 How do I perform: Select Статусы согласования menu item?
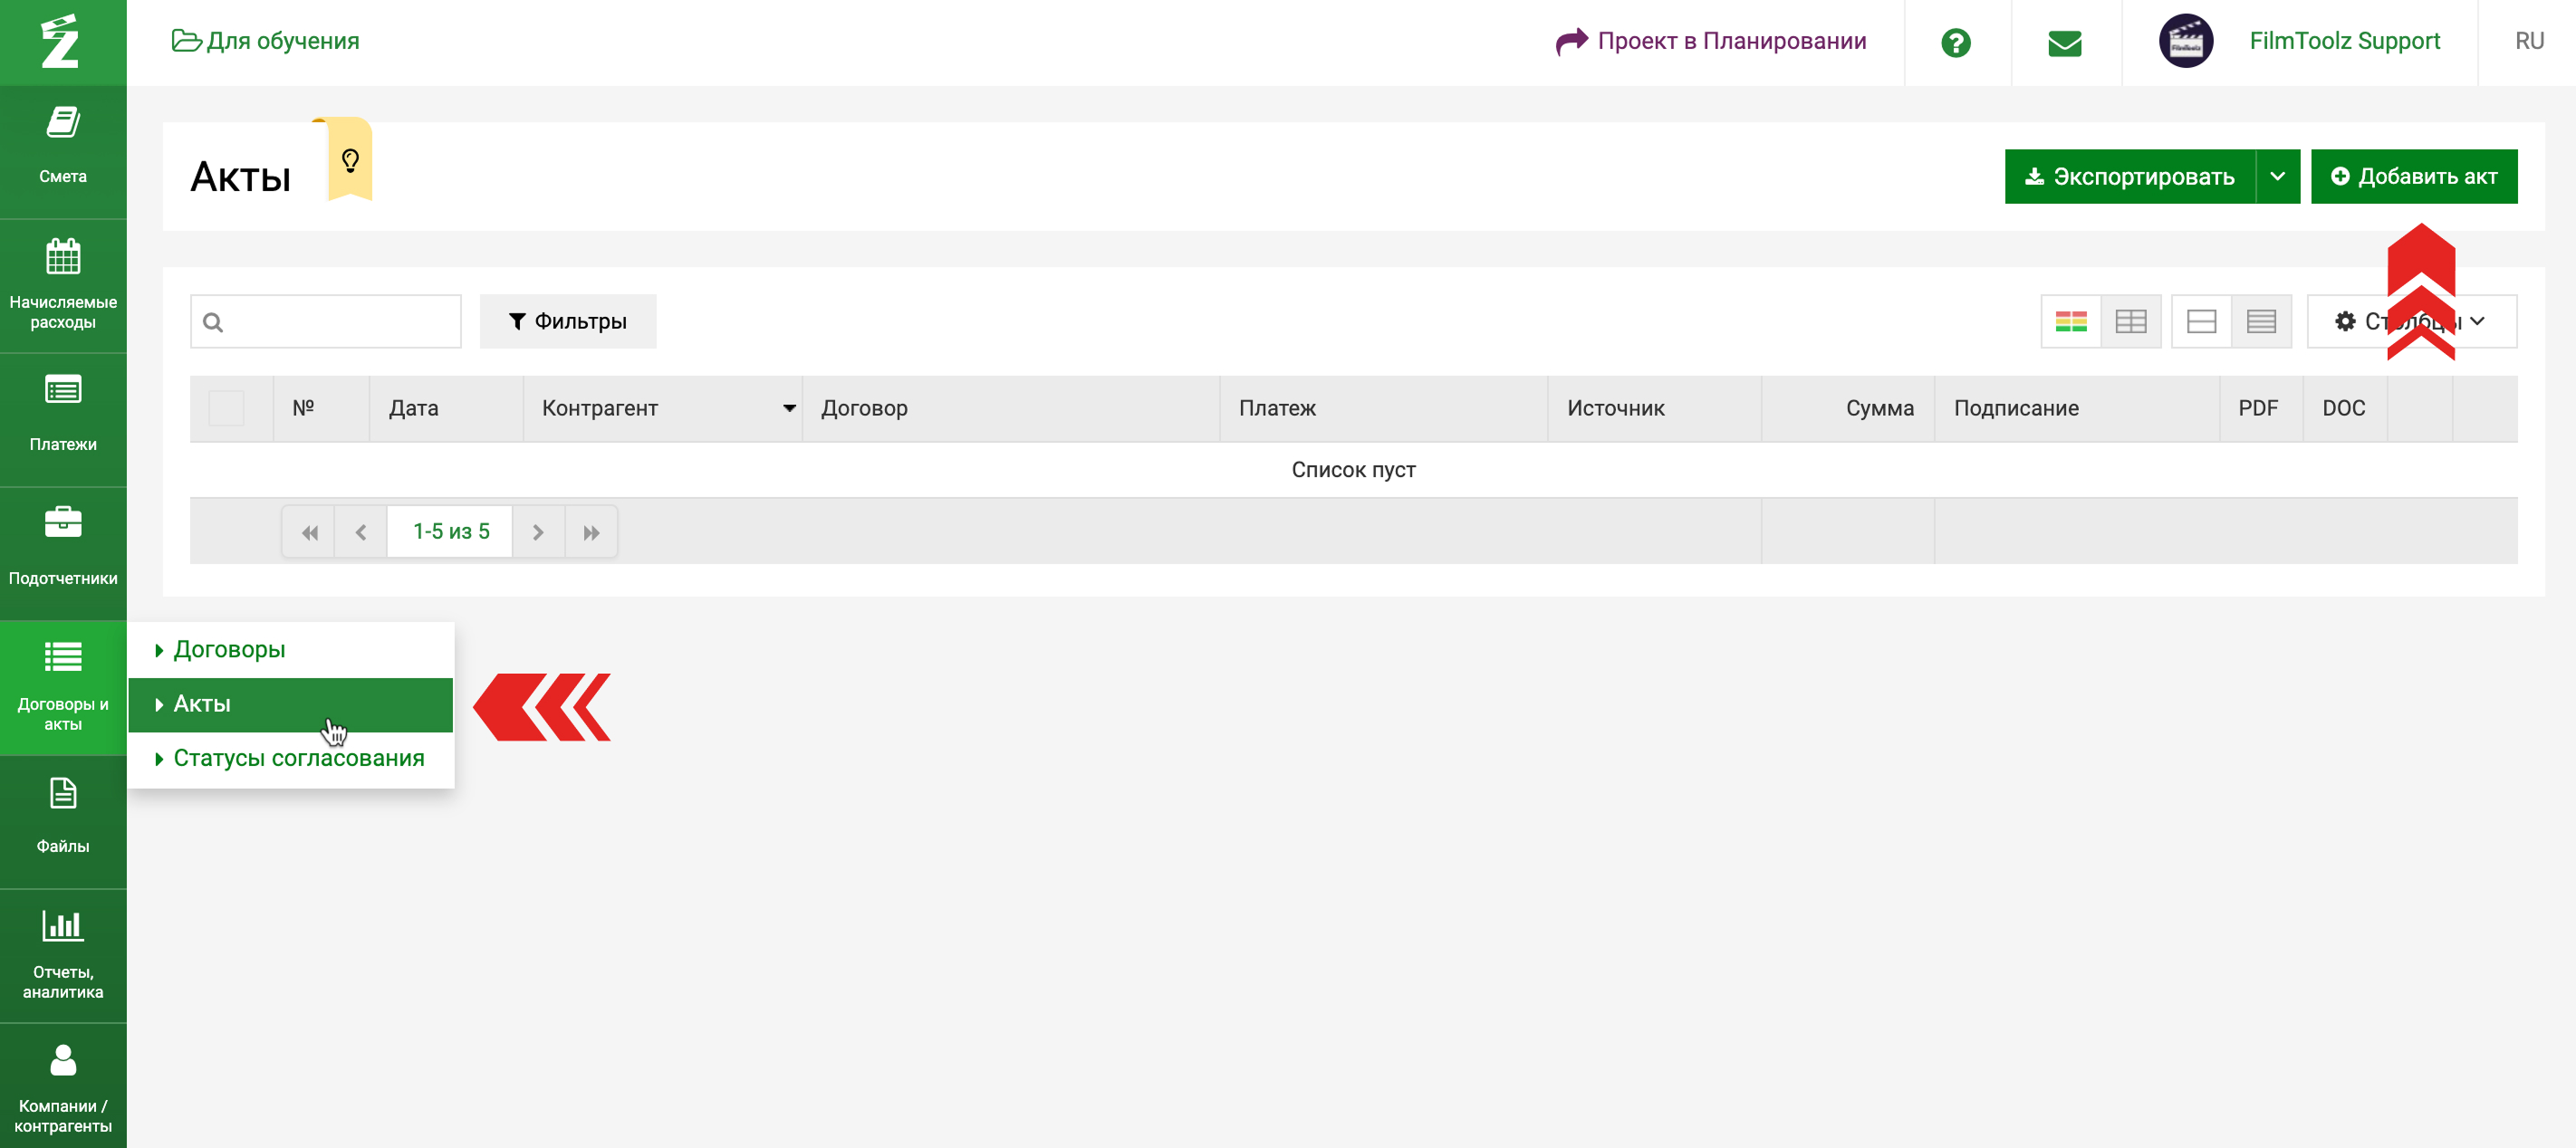(x=298, y=759)
